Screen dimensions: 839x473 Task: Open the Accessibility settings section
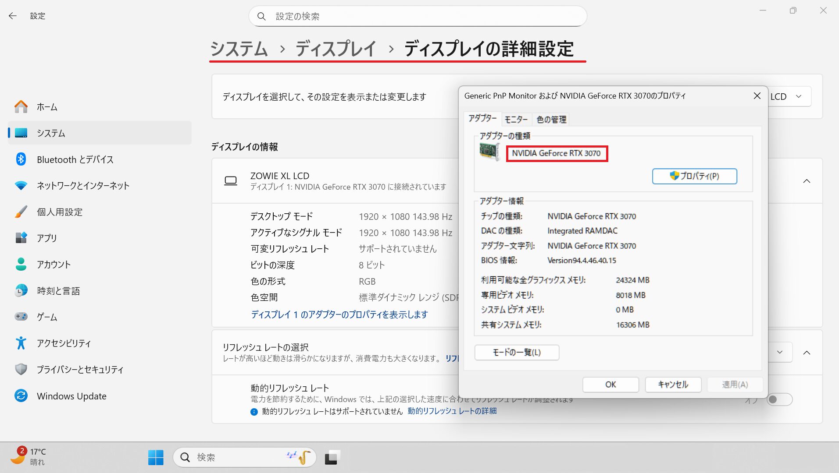pyautogui.click(x=64, y=343)
